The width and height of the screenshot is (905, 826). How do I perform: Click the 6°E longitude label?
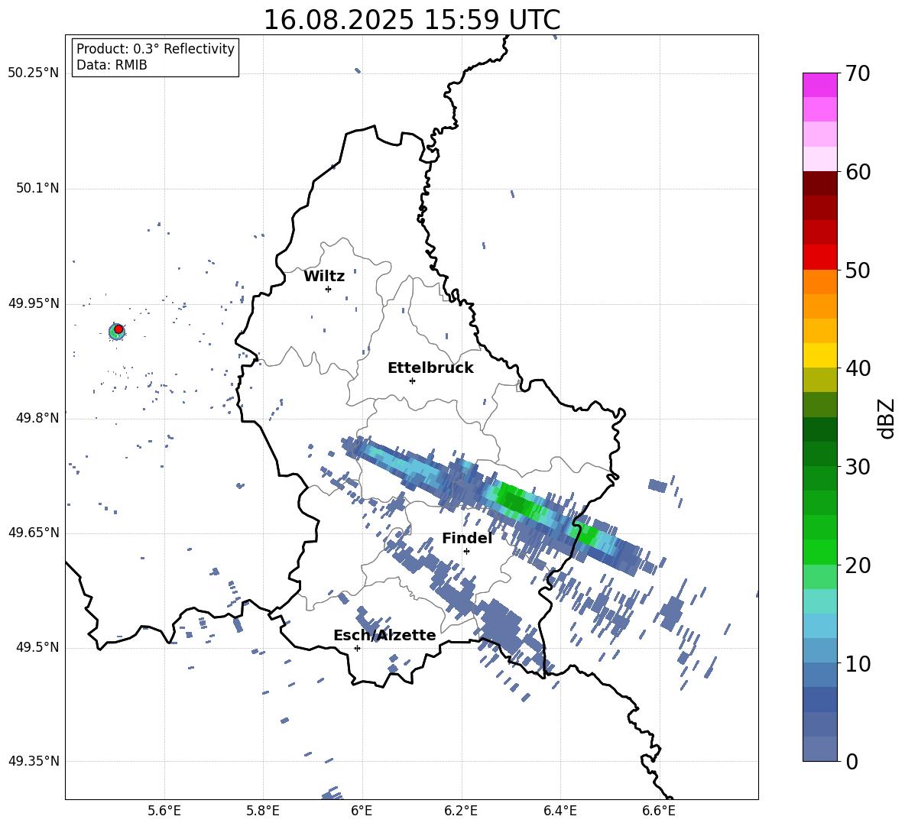click(x=362, y=811)
